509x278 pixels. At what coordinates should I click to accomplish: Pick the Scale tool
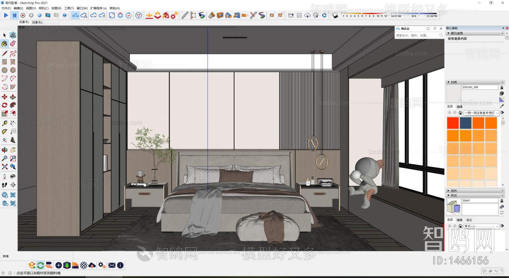[4, 114]
